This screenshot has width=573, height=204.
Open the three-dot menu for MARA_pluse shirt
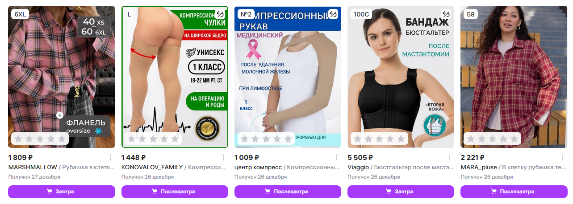pyautogui.click(x=562, y=158)
